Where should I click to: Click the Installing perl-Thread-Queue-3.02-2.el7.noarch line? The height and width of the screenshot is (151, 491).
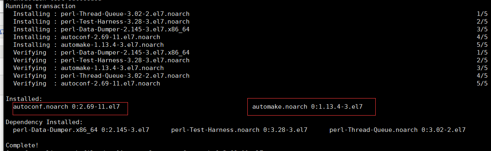point(101,14)
